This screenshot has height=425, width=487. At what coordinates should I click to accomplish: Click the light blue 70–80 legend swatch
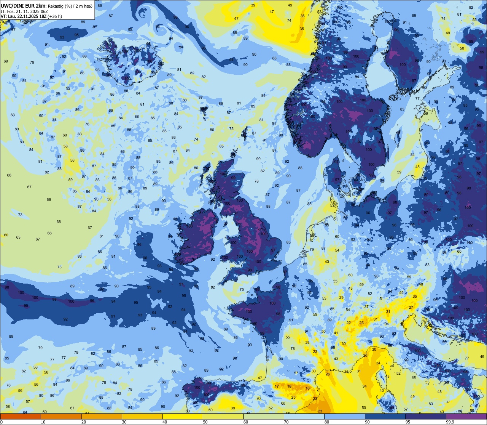304,416
